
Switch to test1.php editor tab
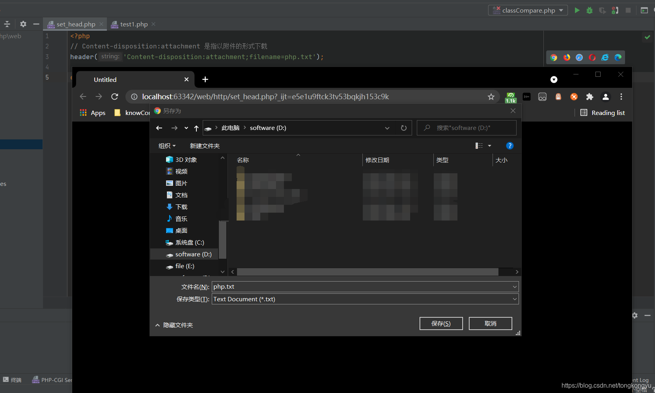[134, 24]
